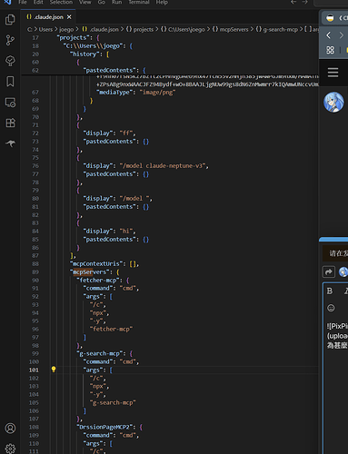Click the share arrow button in right panel
This screenshot has width=348, height=454.
pyautogui.click(x=329, y=271)
